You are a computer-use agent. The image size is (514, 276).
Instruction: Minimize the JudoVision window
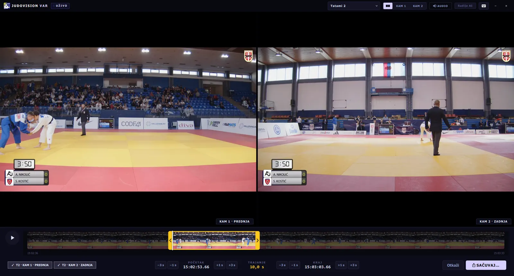coord(495,6)
